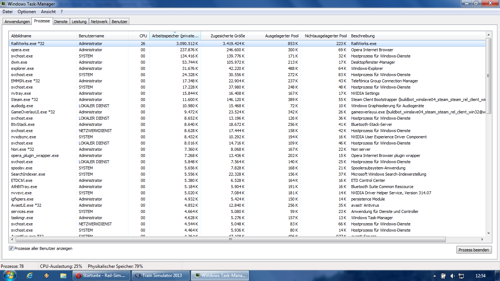Select the igfxpers.exe process
The width and height of the screenshot is (500, 281).
click(x=247, y=199)
